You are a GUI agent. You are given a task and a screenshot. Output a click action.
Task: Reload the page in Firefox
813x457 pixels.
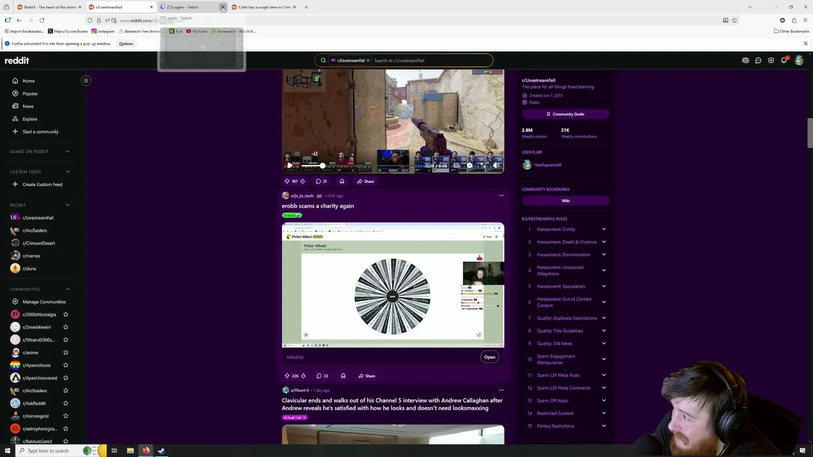coord(42,20)
